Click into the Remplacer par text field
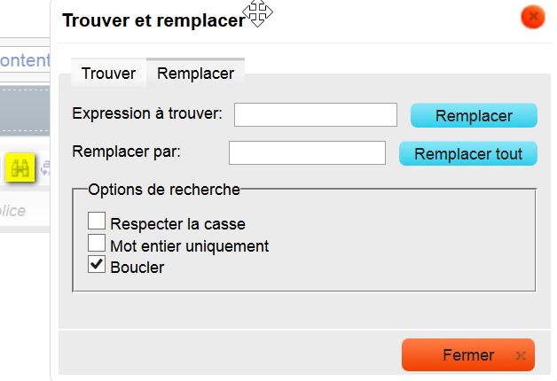Screen dimensions: 557x381 click(307, 152)
